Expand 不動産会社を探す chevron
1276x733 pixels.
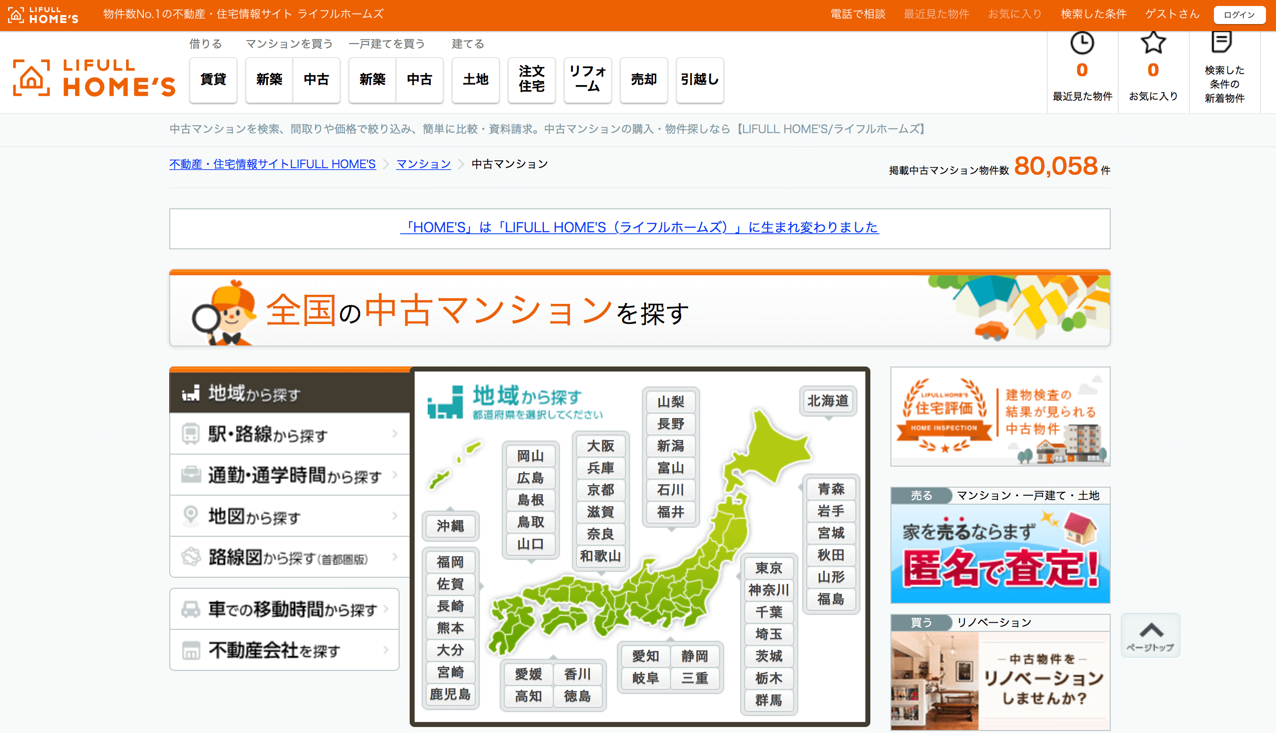[x=386, y=650]
